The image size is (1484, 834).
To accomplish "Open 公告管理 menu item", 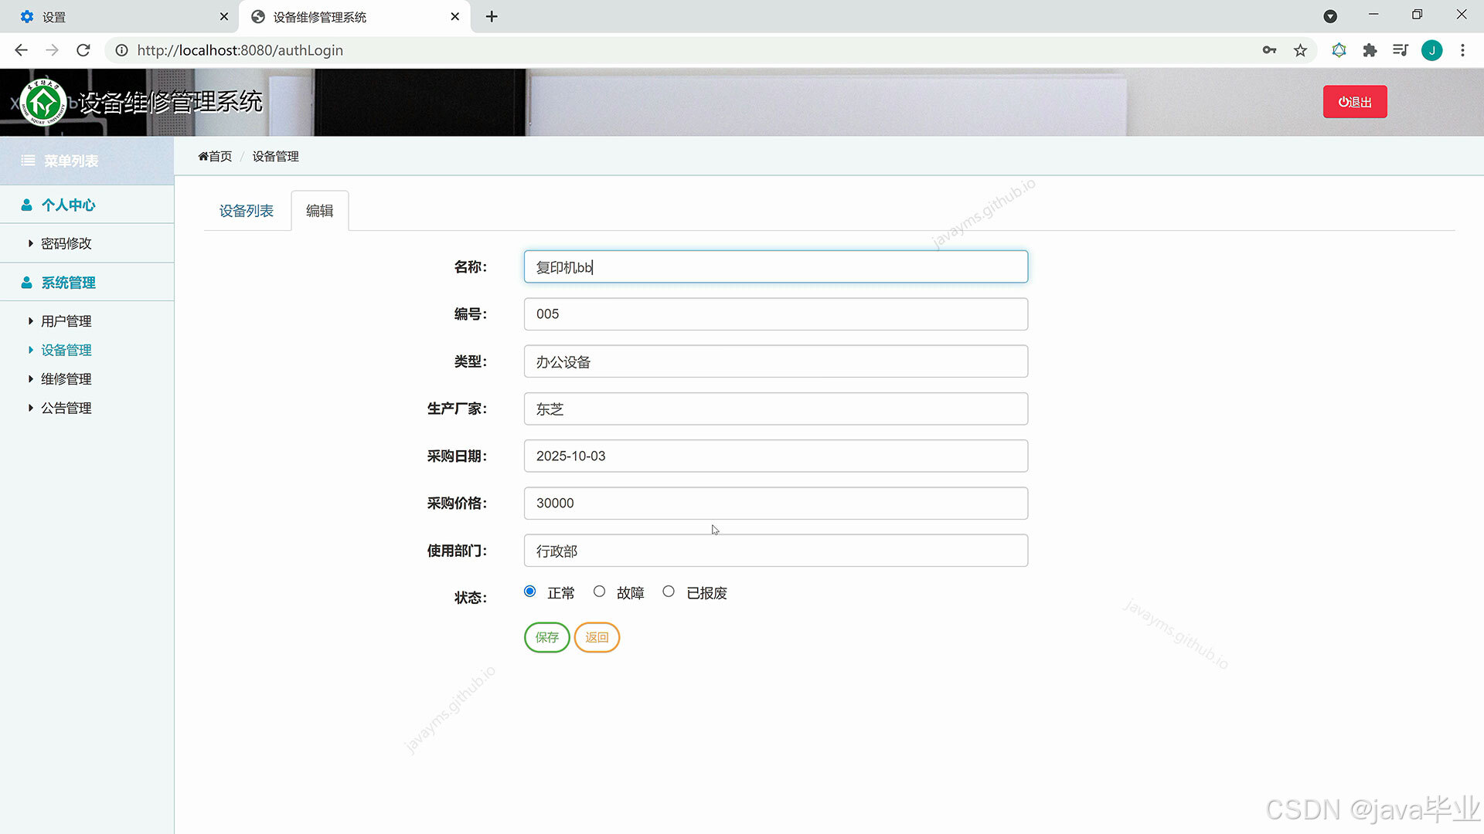I will coord(66,408).
